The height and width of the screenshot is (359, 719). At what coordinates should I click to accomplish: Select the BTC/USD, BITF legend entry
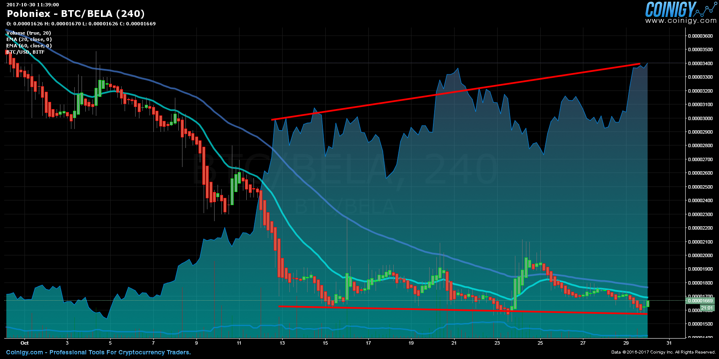pos(25,52)
